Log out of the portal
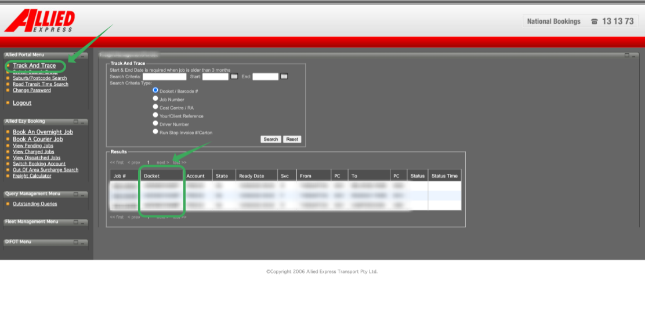 click(22, 103)
